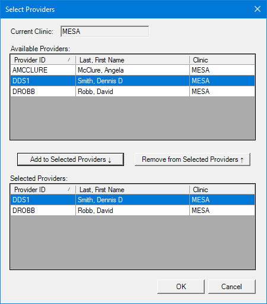The image size is (267, 304).
Task: Sort Available Providers by Clinic header
Action: point(222,59)
